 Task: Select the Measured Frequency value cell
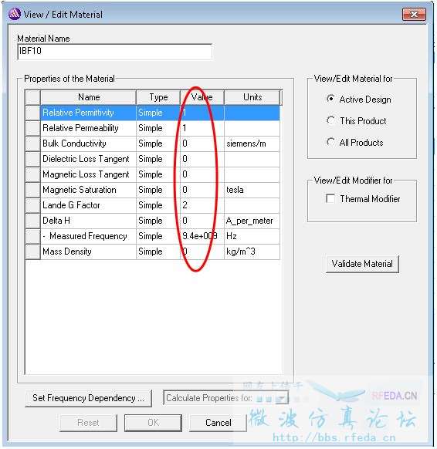tap(202, 236)
